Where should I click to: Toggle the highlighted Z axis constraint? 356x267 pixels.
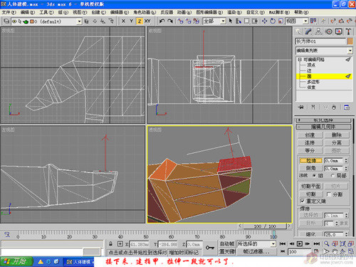tap(140, 21)
